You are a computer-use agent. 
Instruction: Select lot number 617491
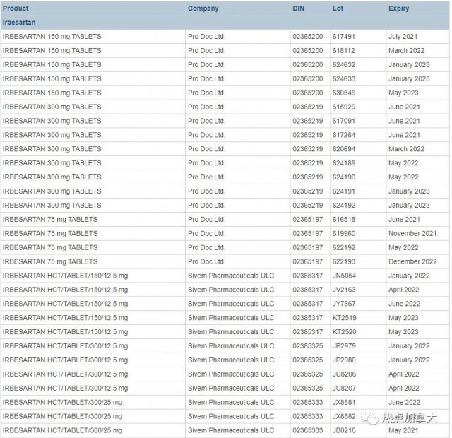[x=344, y=37]
